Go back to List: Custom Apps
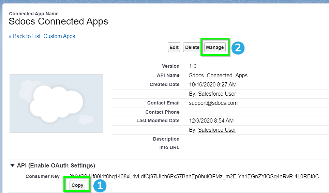This screenshot has height=193, width=329. pyautogui.click(x=42, y=36)
